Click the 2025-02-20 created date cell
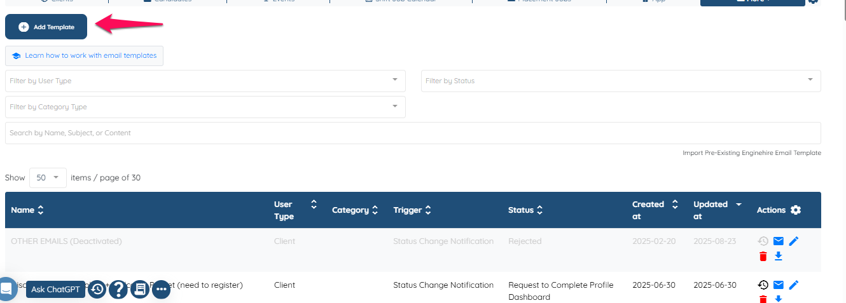846x303 pixels. click(x=654, y=241)
